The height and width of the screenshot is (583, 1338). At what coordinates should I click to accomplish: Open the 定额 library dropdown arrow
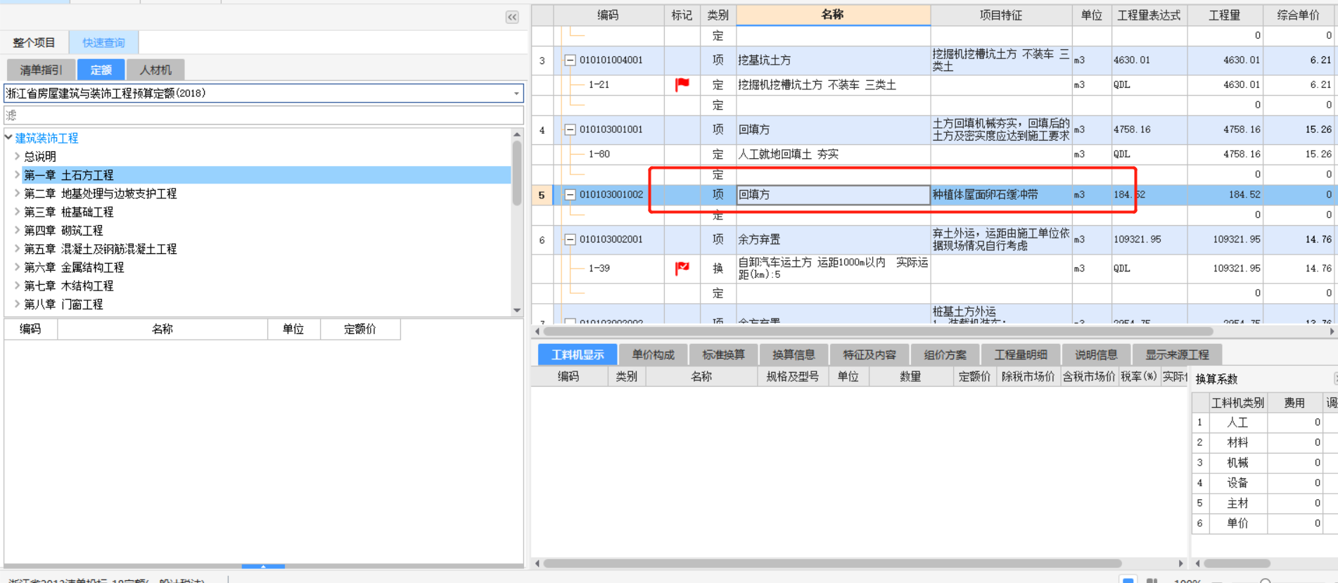[x=516, y=94]
